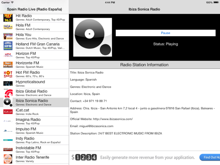Tap the Radio Station Information header
This screenshot has width=220, height=165.
click(x=144, y=65)
